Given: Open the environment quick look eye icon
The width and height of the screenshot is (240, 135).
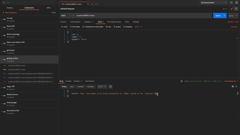Looking at the screenshot, I should click(231, 3).
